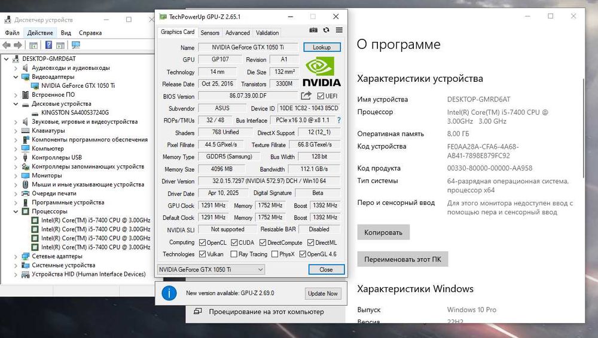Click Forward arrow in Device Manager toolbar

coord(18,45)
